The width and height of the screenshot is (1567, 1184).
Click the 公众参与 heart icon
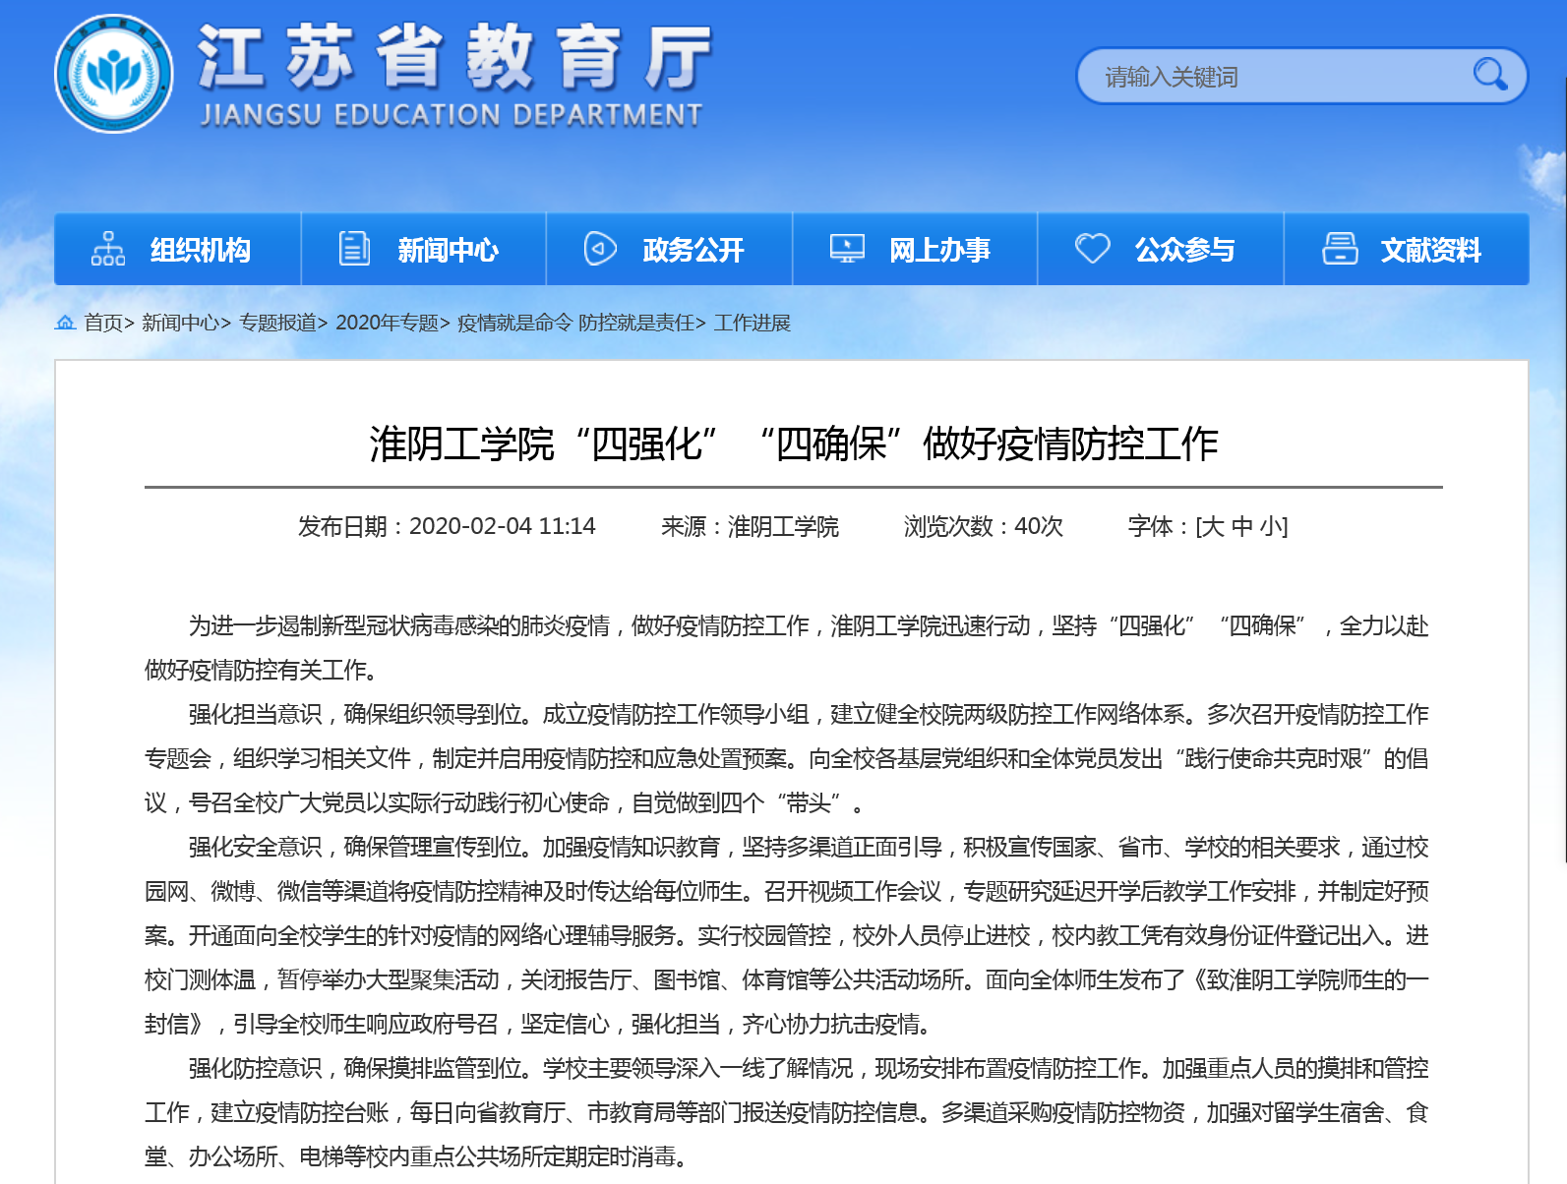tap(1092, 249)
